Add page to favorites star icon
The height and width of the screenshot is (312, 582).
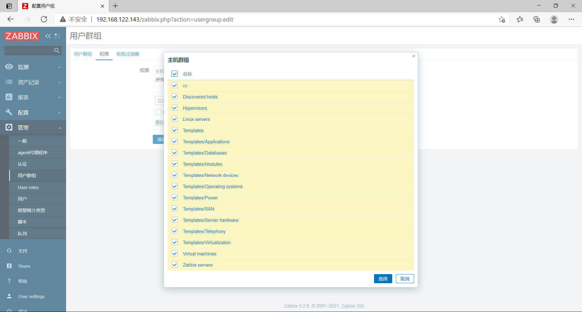(502, 19)
